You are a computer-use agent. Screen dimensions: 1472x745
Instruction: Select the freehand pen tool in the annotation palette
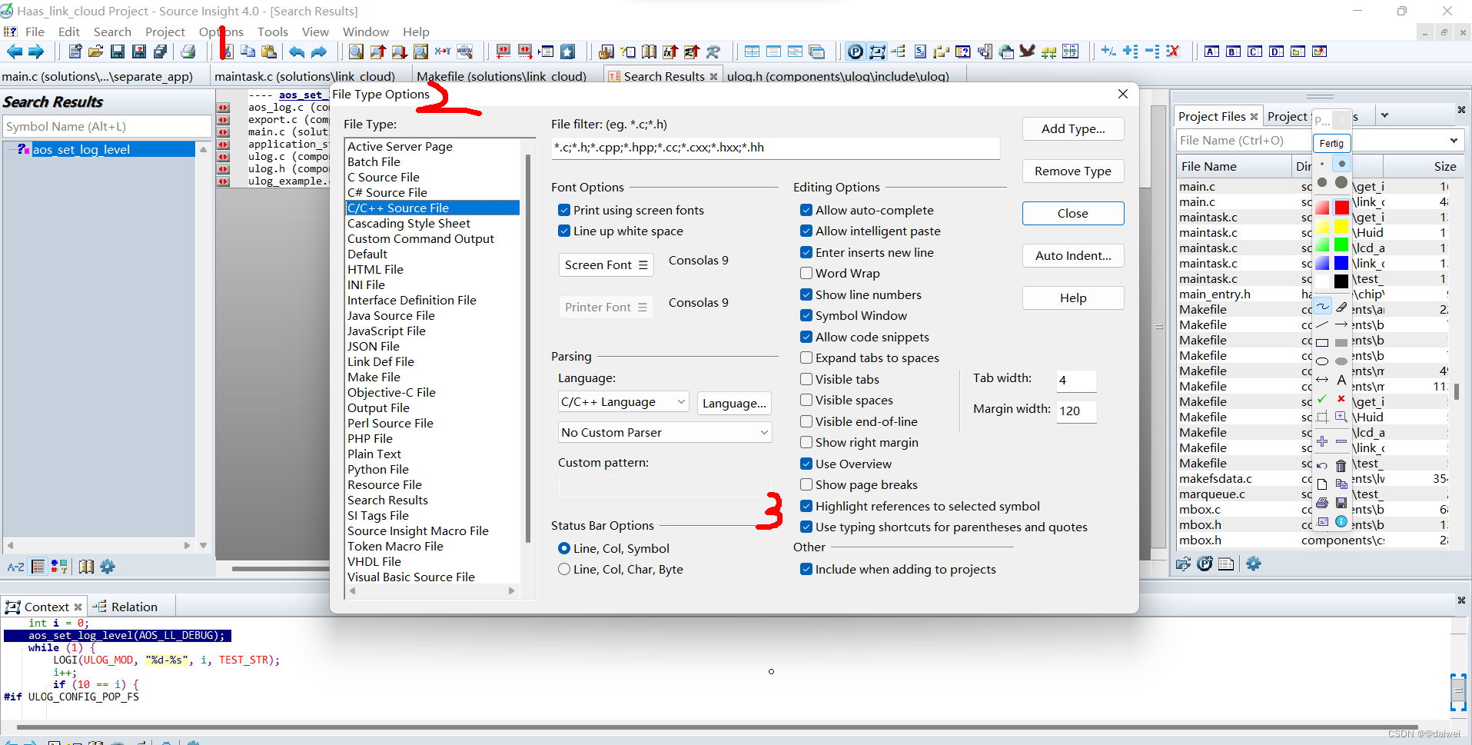click(x=1322, y=306)
